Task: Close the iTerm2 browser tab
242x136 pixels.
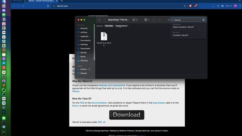Action: (57, 1)
